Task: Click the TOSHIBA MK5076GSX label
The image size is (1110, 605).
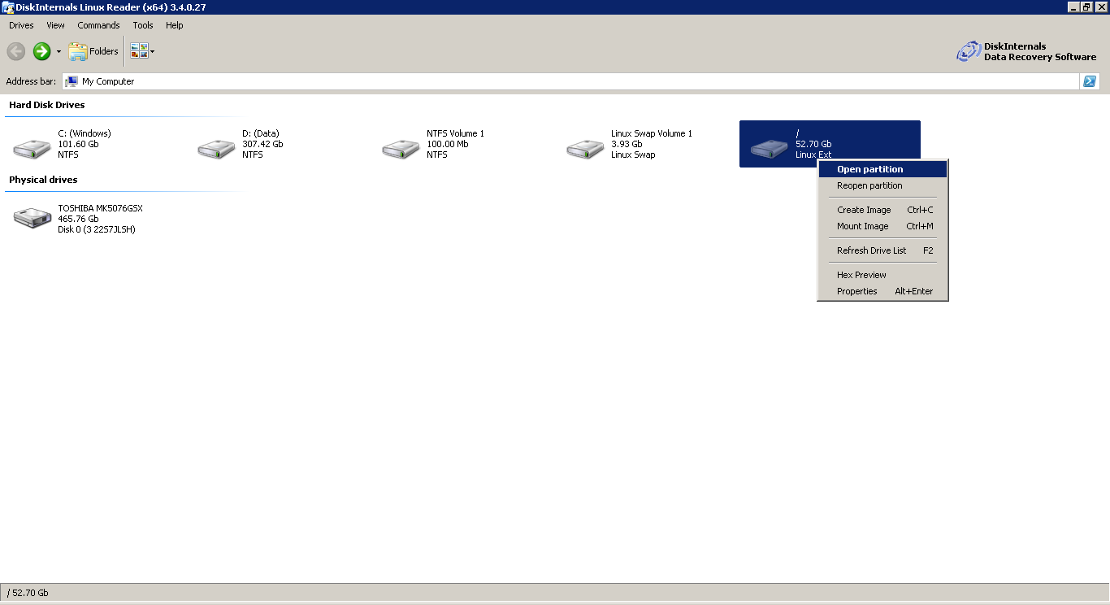Action: tap(100, 208)
